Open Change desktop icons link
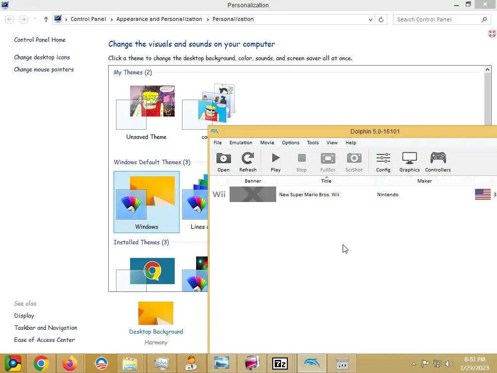 (x=42, y=57)
